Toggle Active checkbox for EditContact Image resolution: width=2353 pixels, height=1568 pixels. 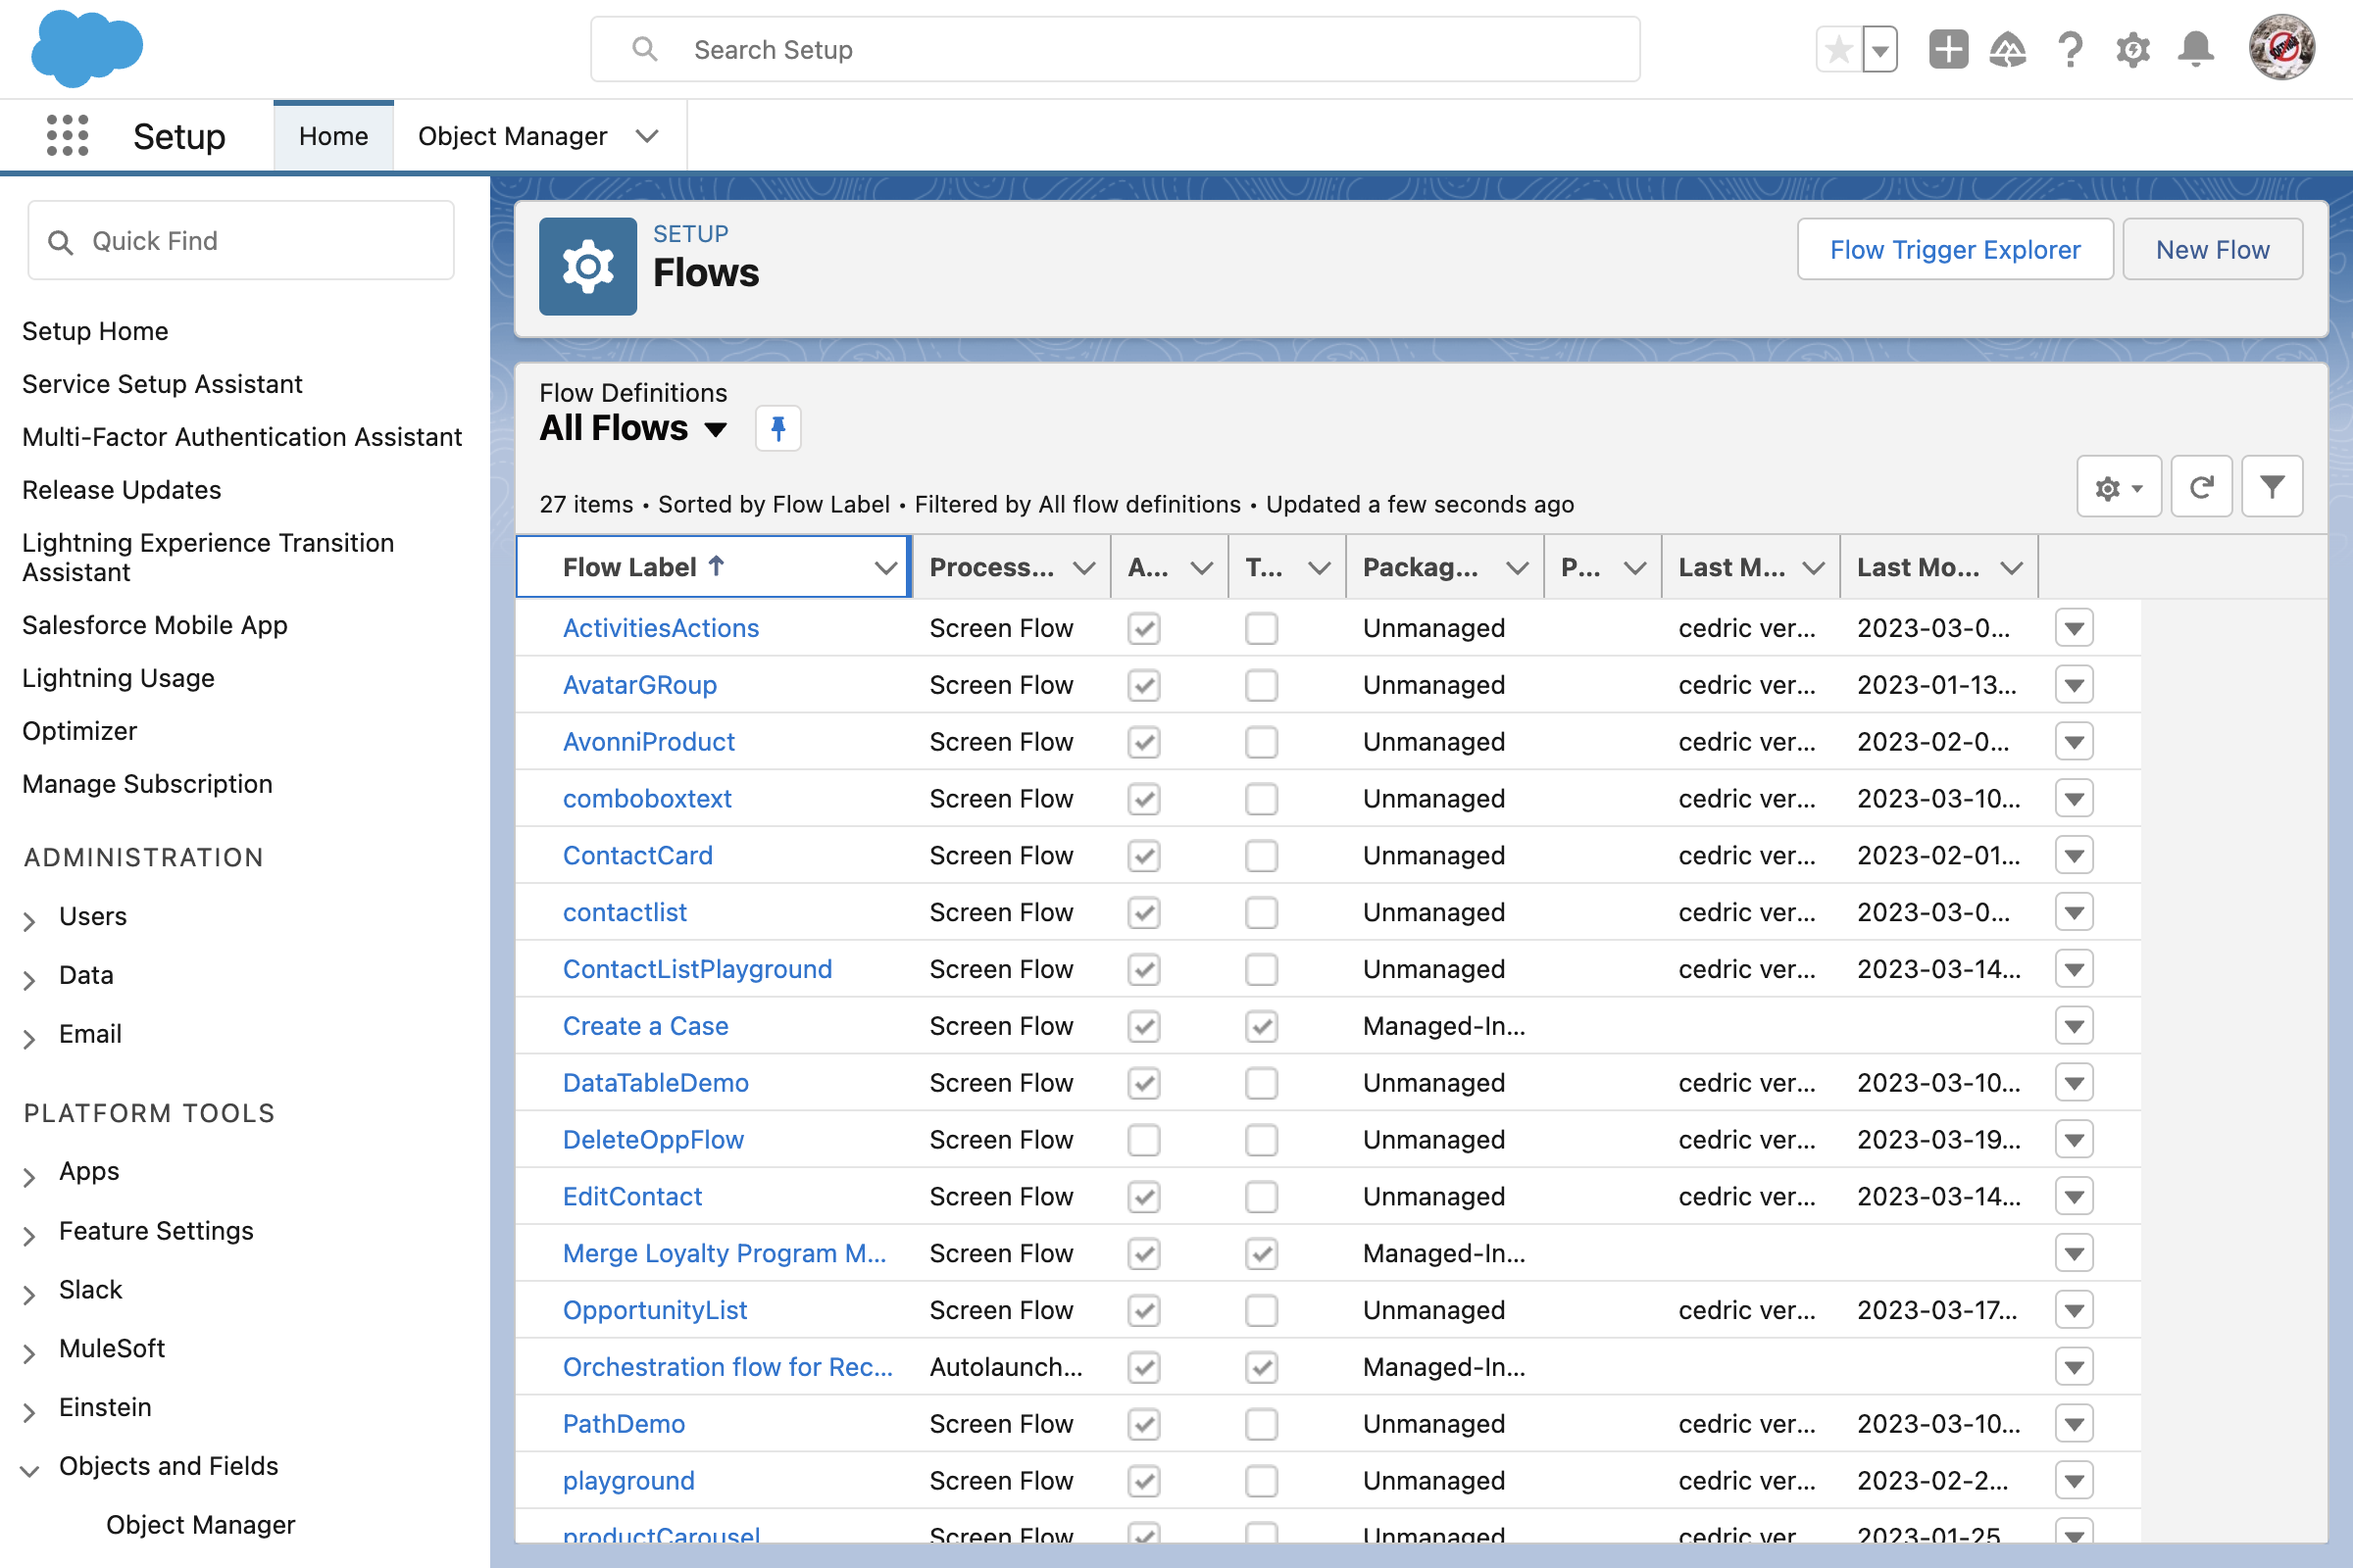[x=1143, y=1197]
